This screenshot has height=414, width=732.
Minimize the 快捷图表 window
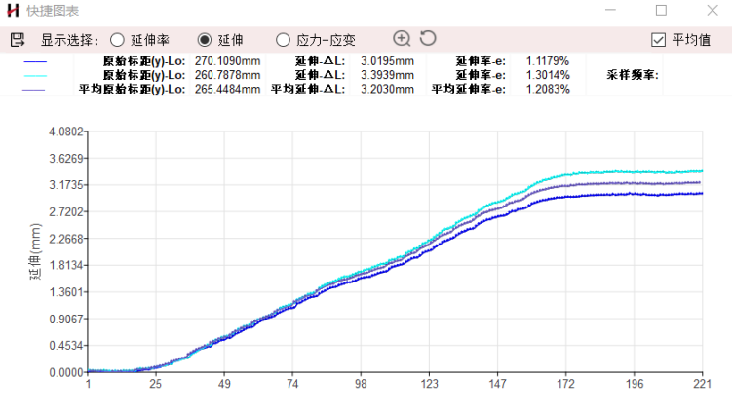610,11
